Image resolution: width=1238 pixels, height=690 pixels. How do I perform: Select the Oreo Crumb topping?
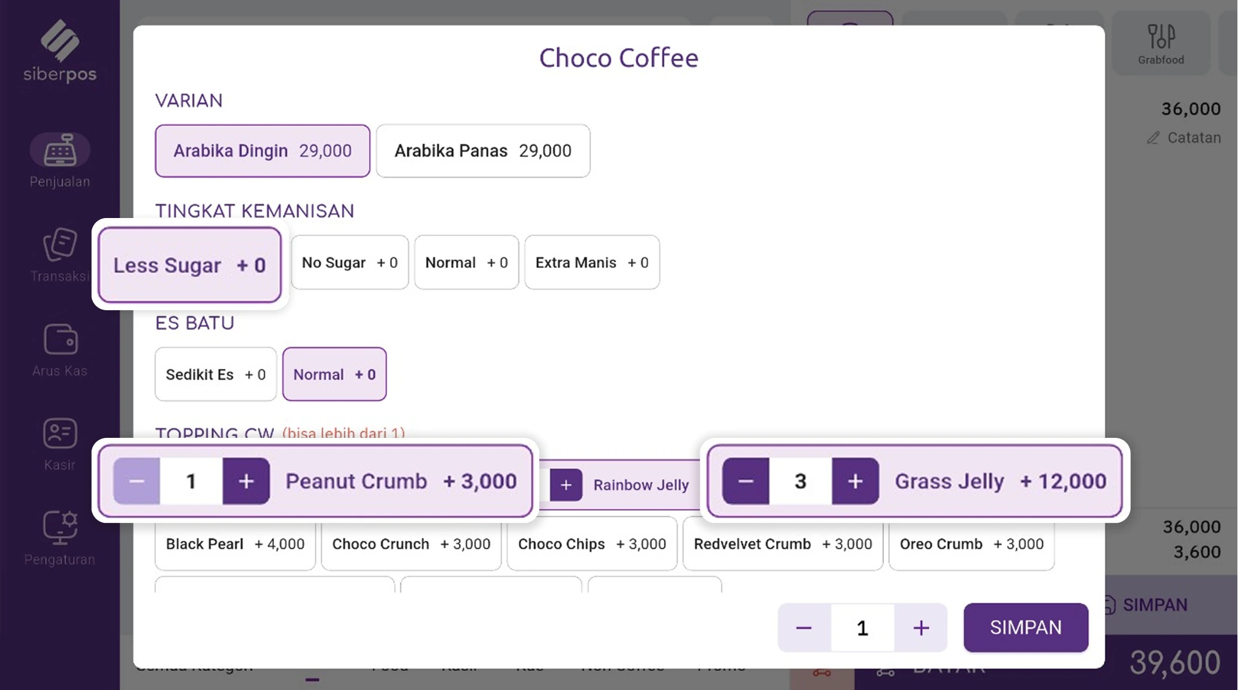[x=971, y=543]
